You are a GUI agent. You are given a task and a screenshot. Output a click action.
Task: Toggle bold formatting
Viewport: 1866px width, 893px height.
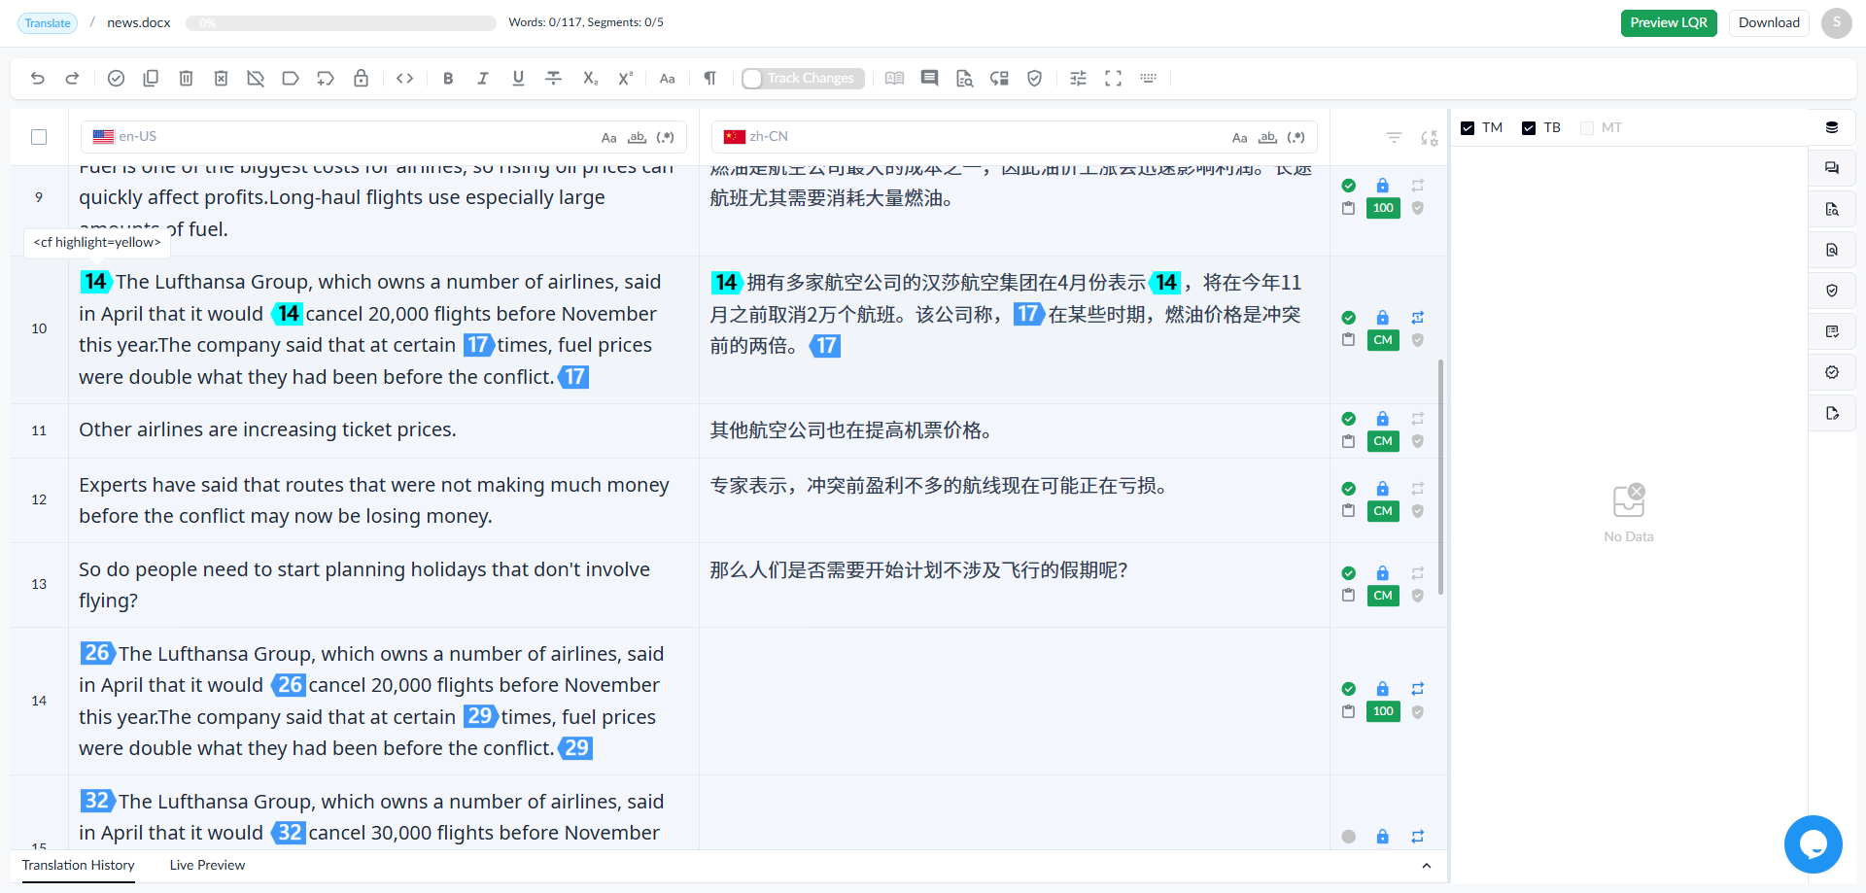click(448, 79)
